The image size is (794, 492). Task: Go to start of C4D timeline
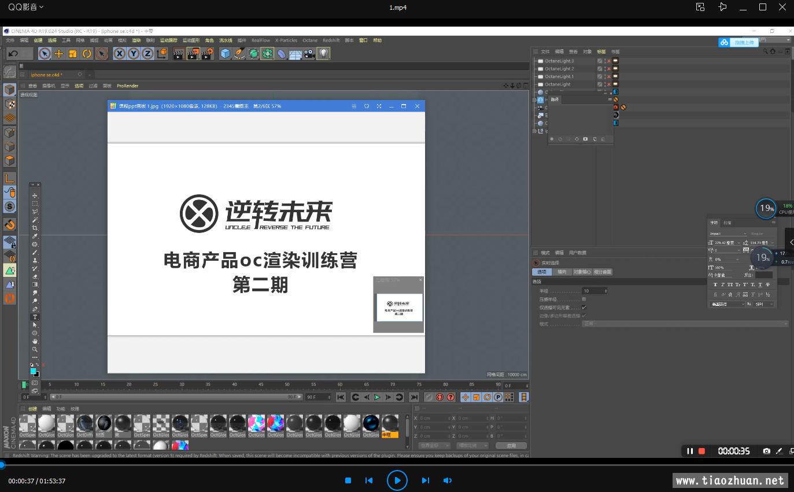341,397
